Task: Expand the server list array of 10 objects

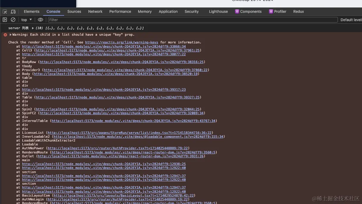Action: [33, 28]
